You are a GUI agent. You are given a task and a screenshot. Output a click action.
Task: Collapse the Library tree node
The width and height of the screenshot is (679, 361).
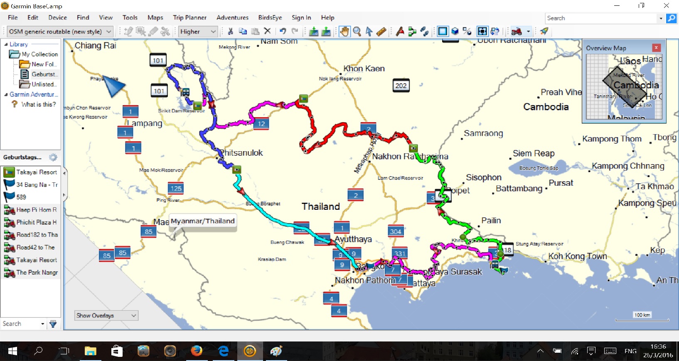(6, 44)
